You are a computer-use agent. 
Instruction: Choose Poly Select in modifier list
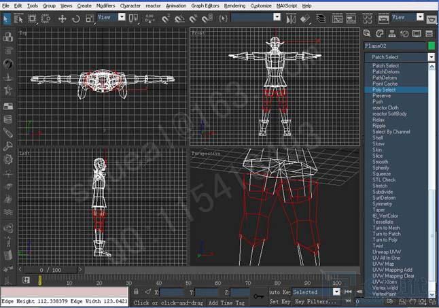coord(396,90)
